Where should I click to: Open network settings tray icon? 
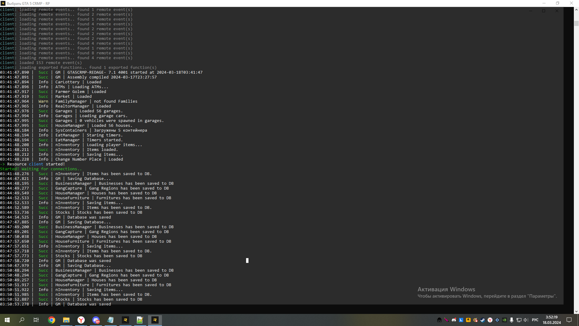[x=519, y=320]
